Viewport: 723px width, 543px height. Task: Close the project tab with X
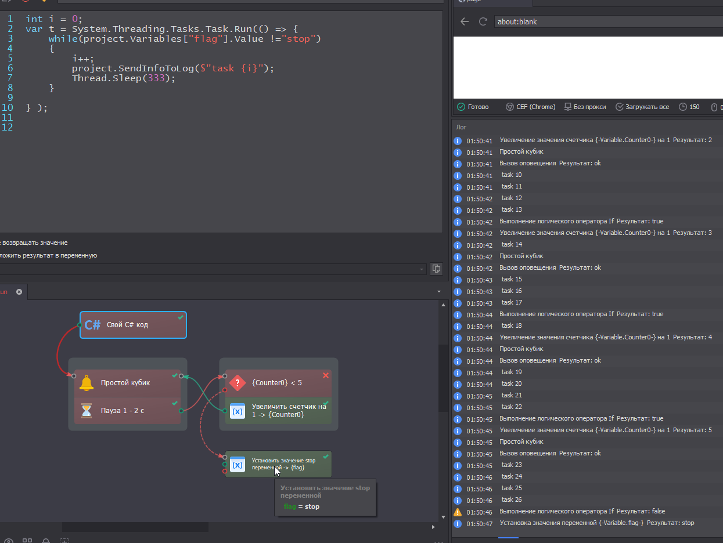point(19,292)
